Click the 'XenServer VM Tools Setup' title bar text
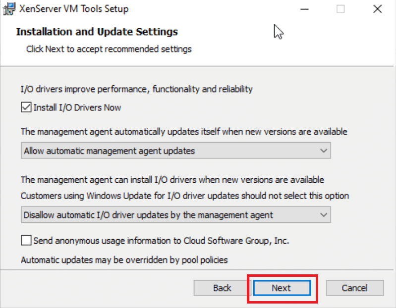The width and height of the screenshot is (396, 308). [x=74, y=9]
